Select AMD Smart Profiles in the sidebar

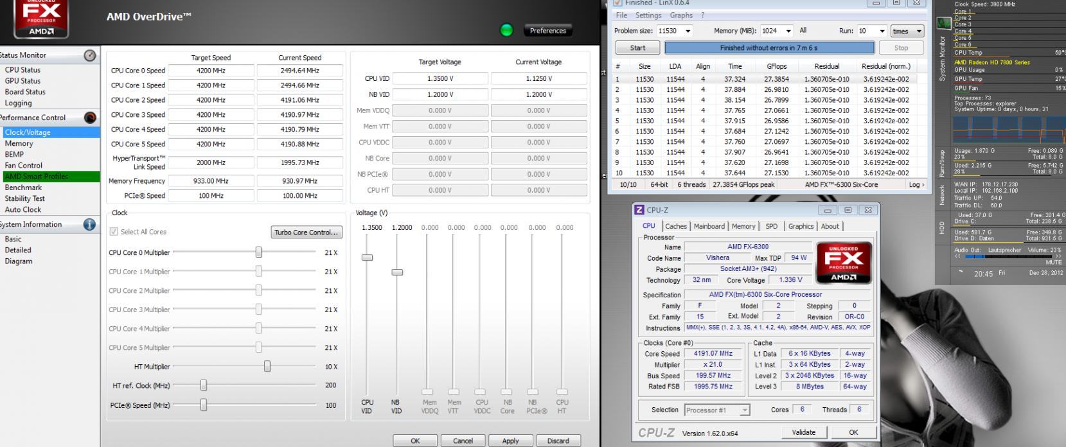click(50, 177)
